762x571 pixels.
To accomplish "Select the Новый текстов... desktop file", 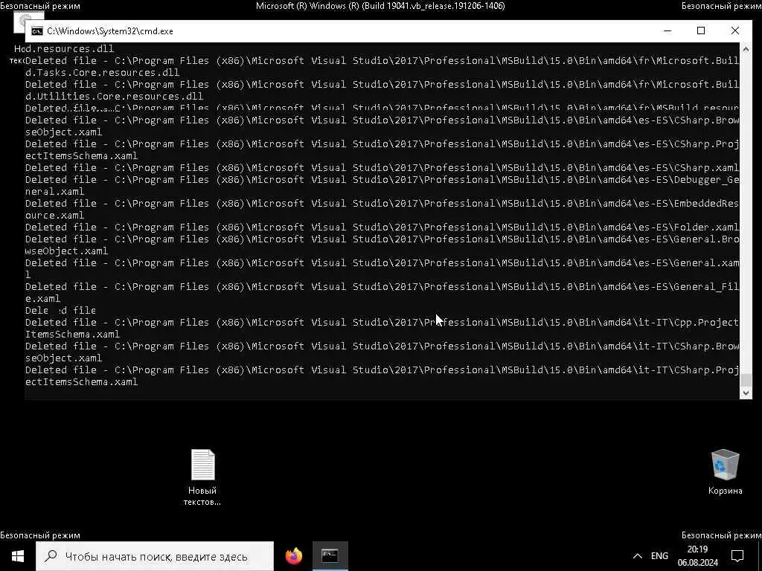I will tap(202, 477).
